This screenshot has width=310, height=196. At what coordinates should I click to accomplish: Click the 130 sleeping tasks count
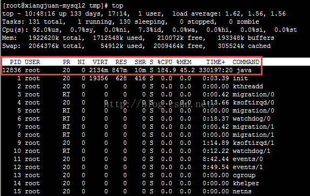click(x=125, y=22)
